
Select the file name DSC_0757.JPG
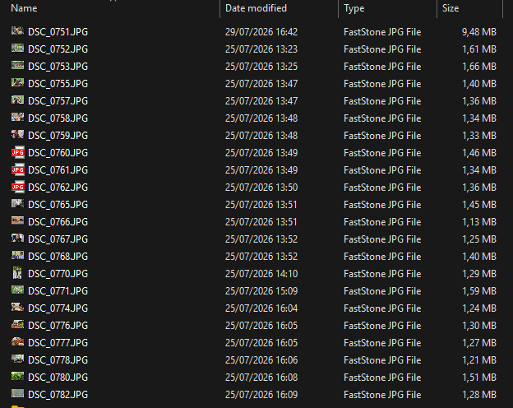click(58, 101)
